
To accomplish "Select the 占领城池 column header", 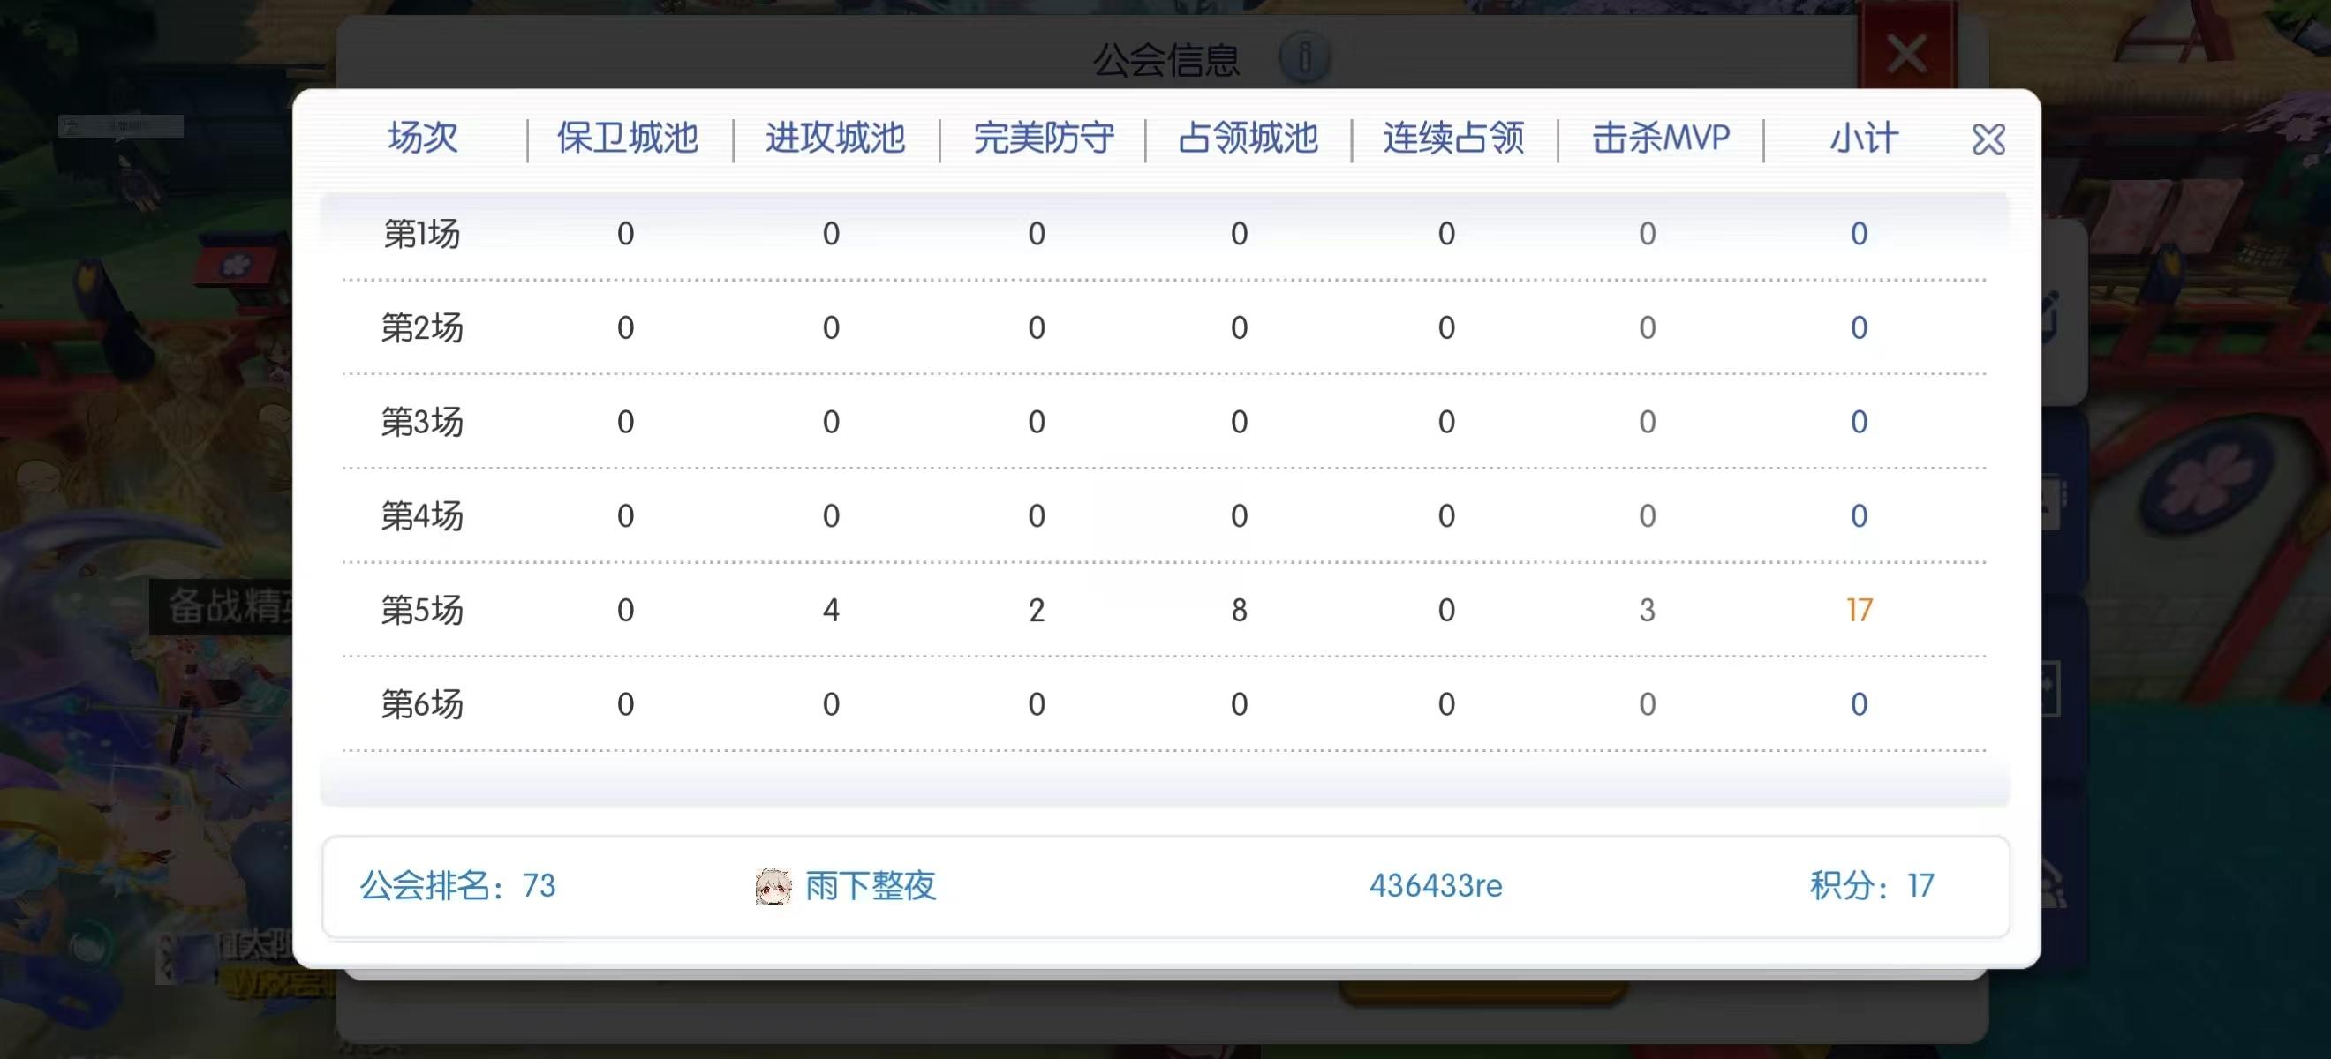I will tap(1248, 139).
